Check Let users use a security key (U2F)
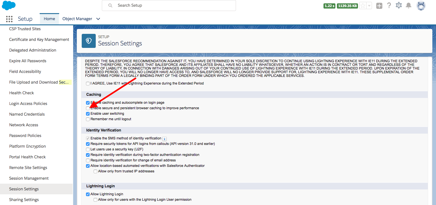 88,149
